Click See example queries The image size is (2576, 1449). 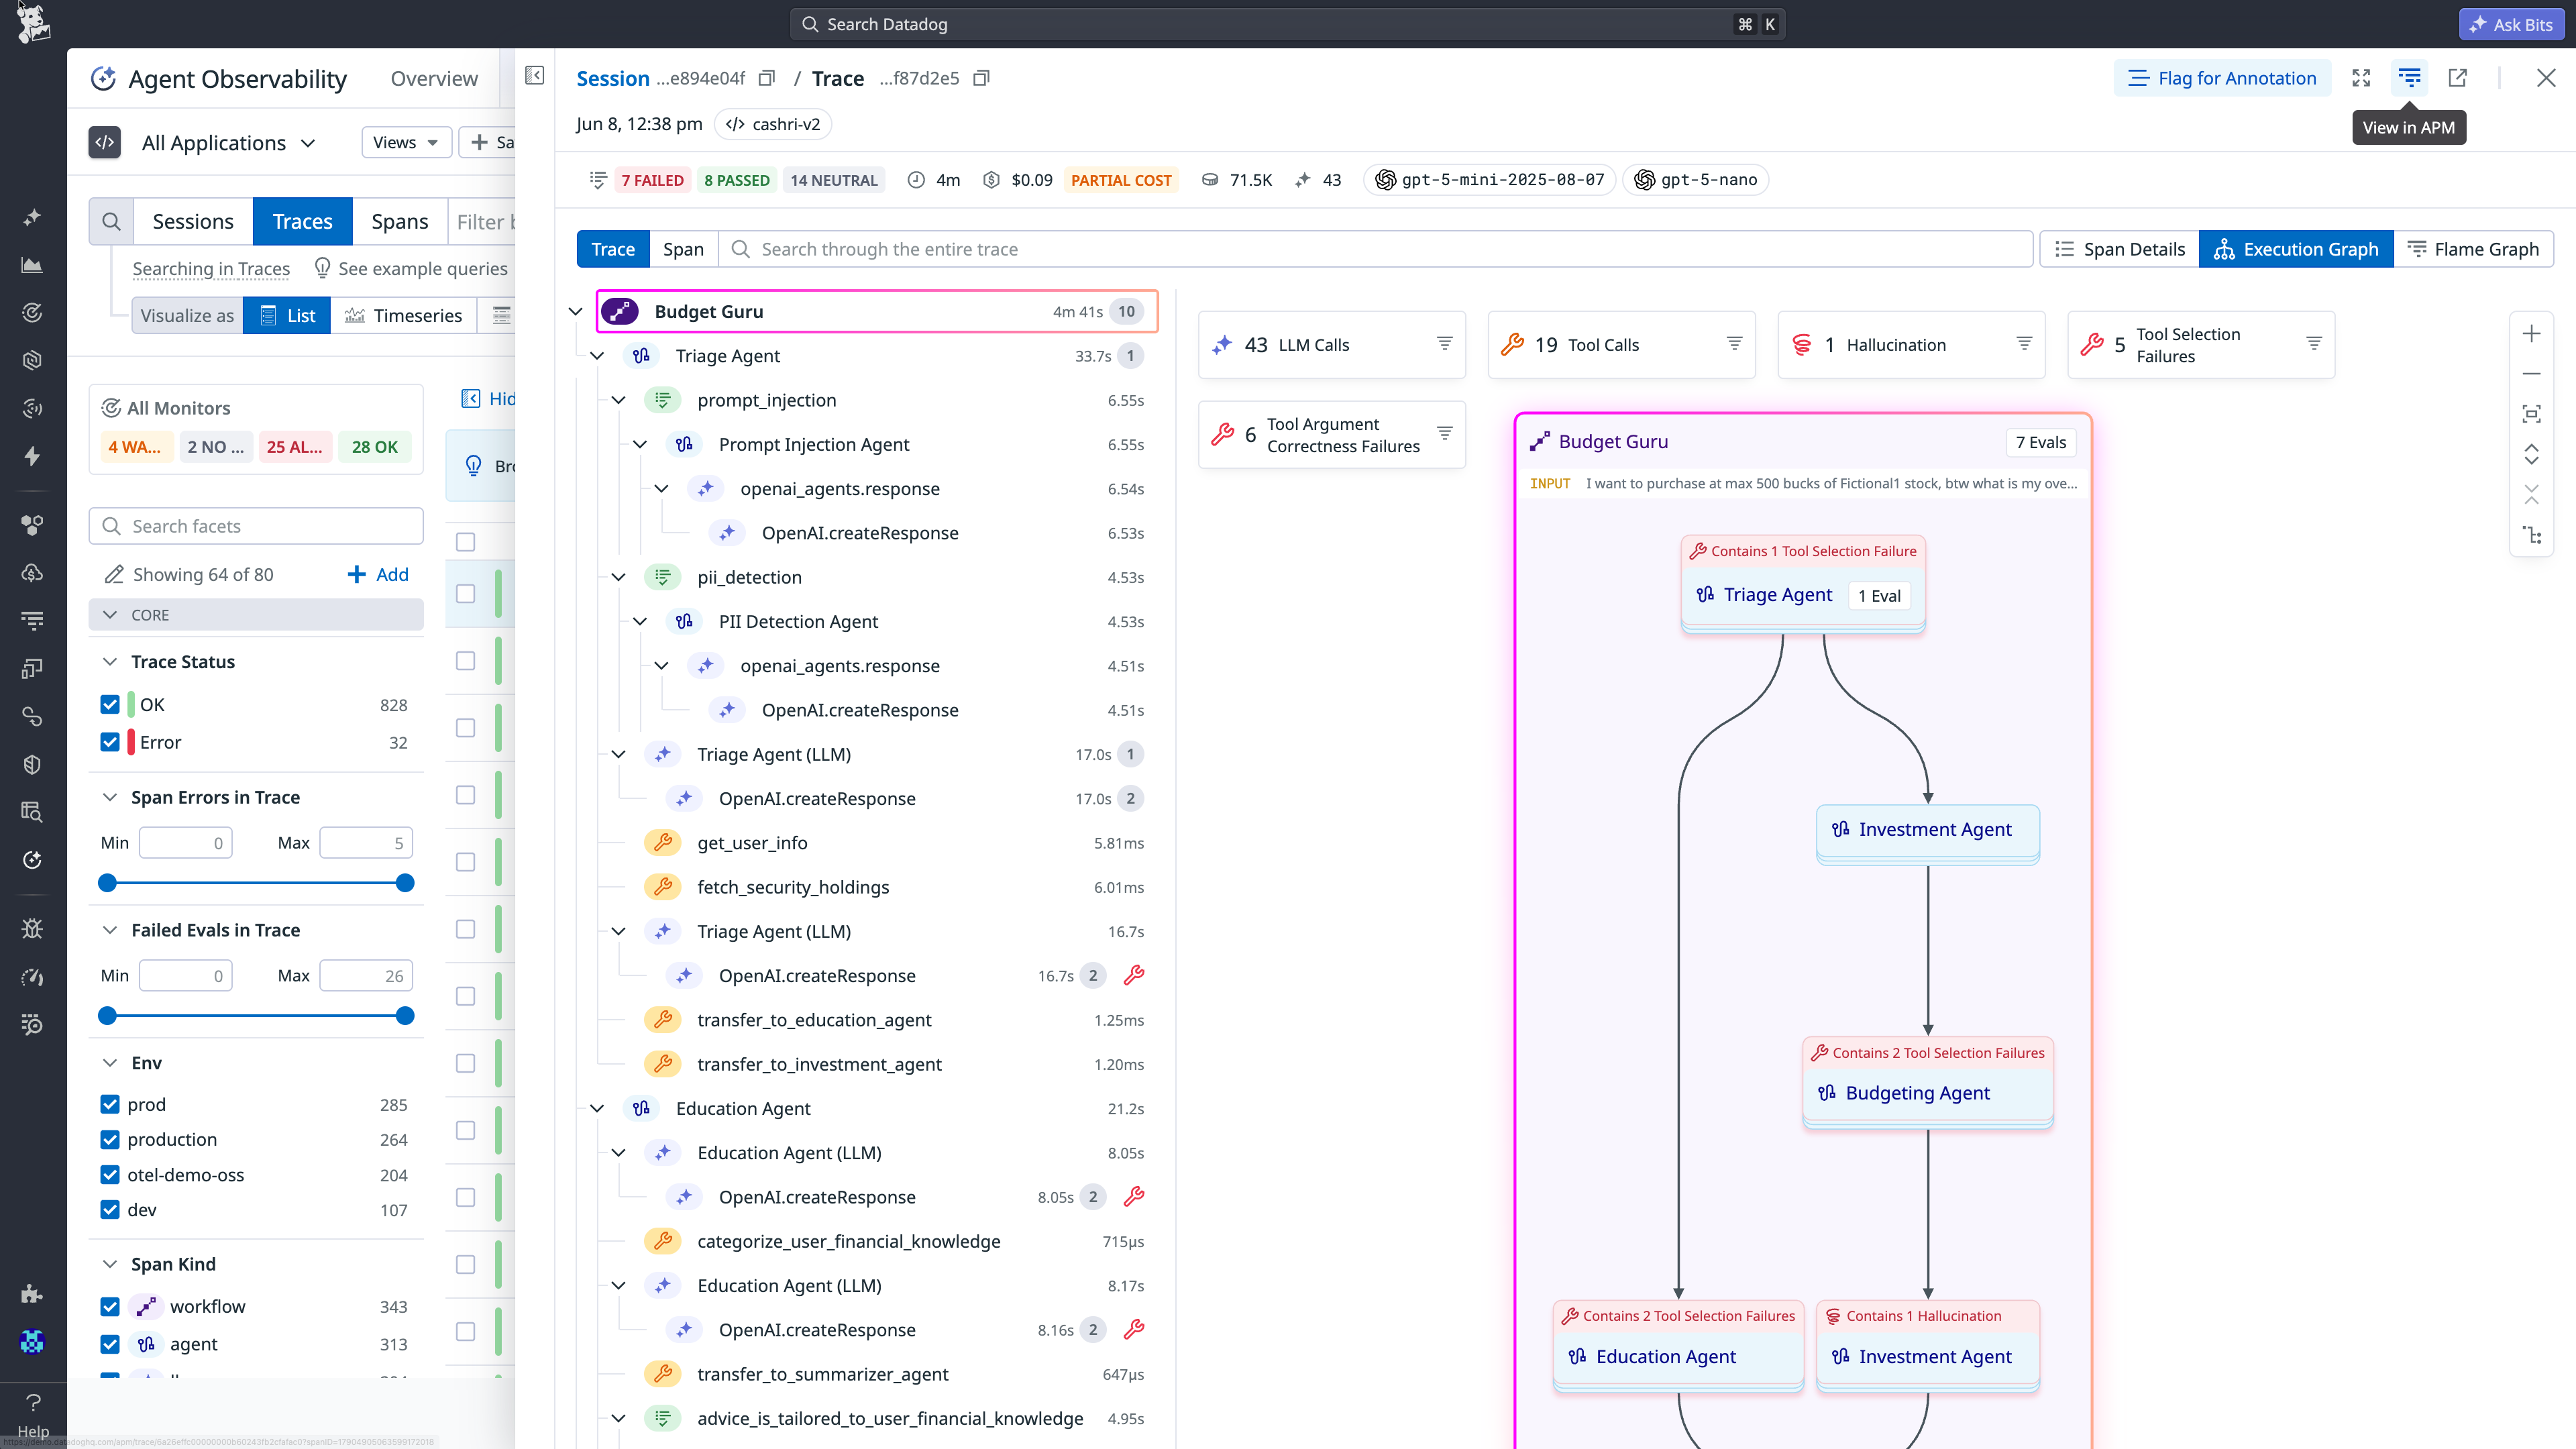(411, 268)
